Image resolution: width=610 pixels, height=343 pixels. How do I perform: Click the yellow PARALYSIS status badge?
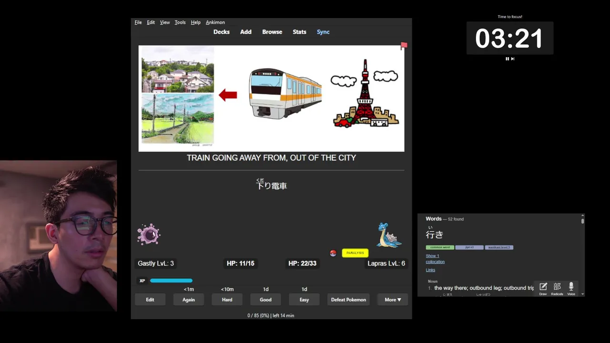point(355,253)
